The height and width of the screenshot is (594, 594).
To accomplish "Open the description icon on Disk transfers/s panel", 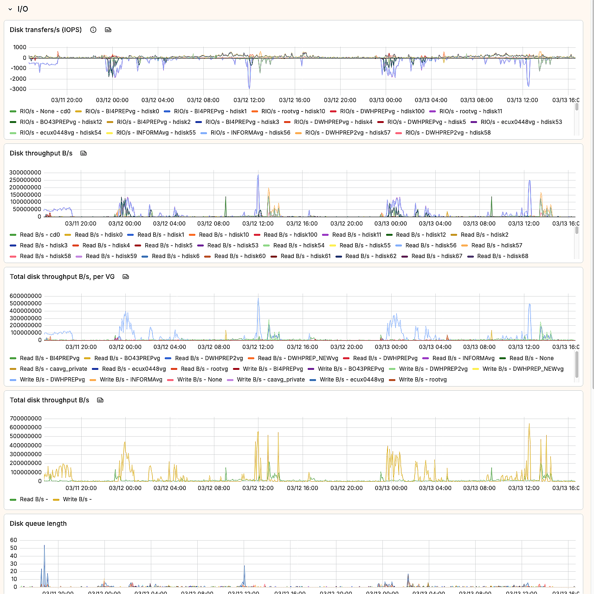I will (108, 30).
